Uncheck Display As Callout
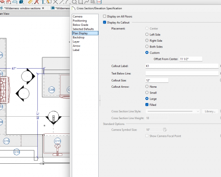The height and width of the screenshot is (177, 221). tap(105, 23)
